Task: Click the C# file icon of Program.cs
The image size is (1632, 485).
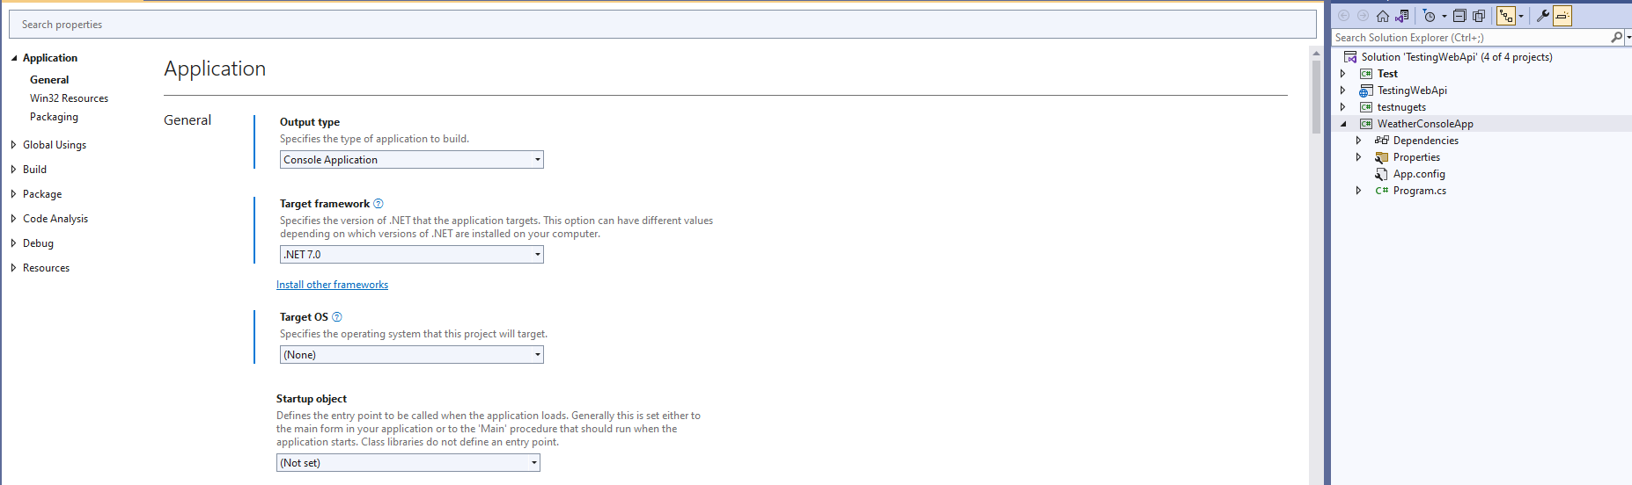Action: pos(1382,191)
